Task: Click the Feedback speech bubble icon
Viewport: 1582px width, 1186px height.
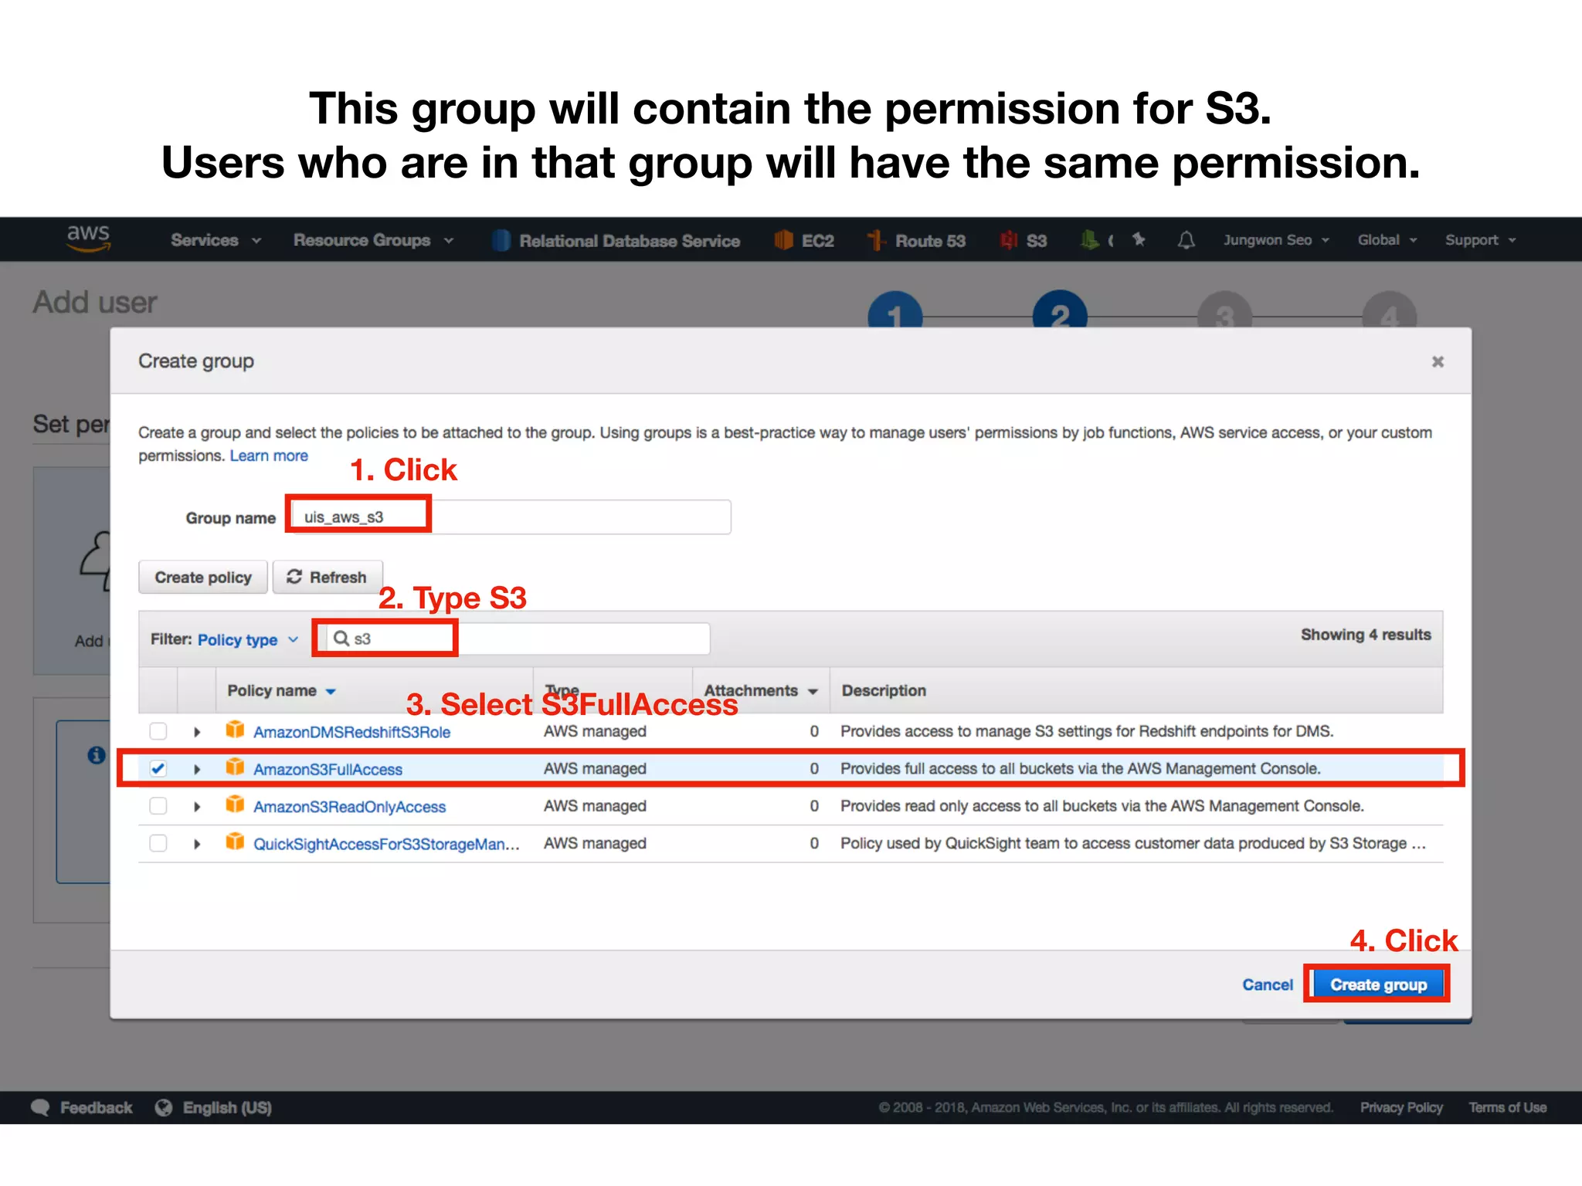Action: [x=40, y=1107]
